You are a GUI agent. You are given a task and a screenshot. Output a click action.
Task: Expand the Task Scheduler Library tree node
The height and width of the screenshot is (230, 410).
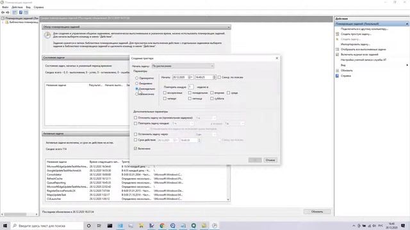pyautogui.click(x=3, y=22)
